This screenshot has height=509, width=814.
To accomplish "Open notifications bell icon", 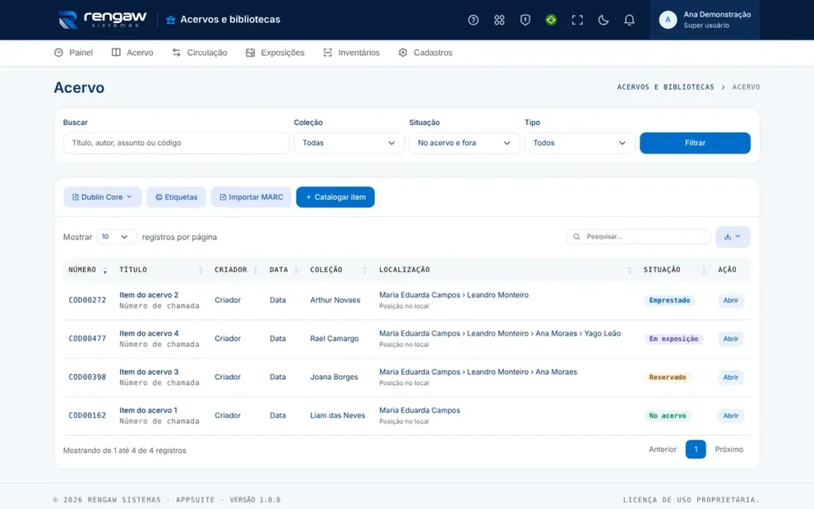I will coord(629,20).
